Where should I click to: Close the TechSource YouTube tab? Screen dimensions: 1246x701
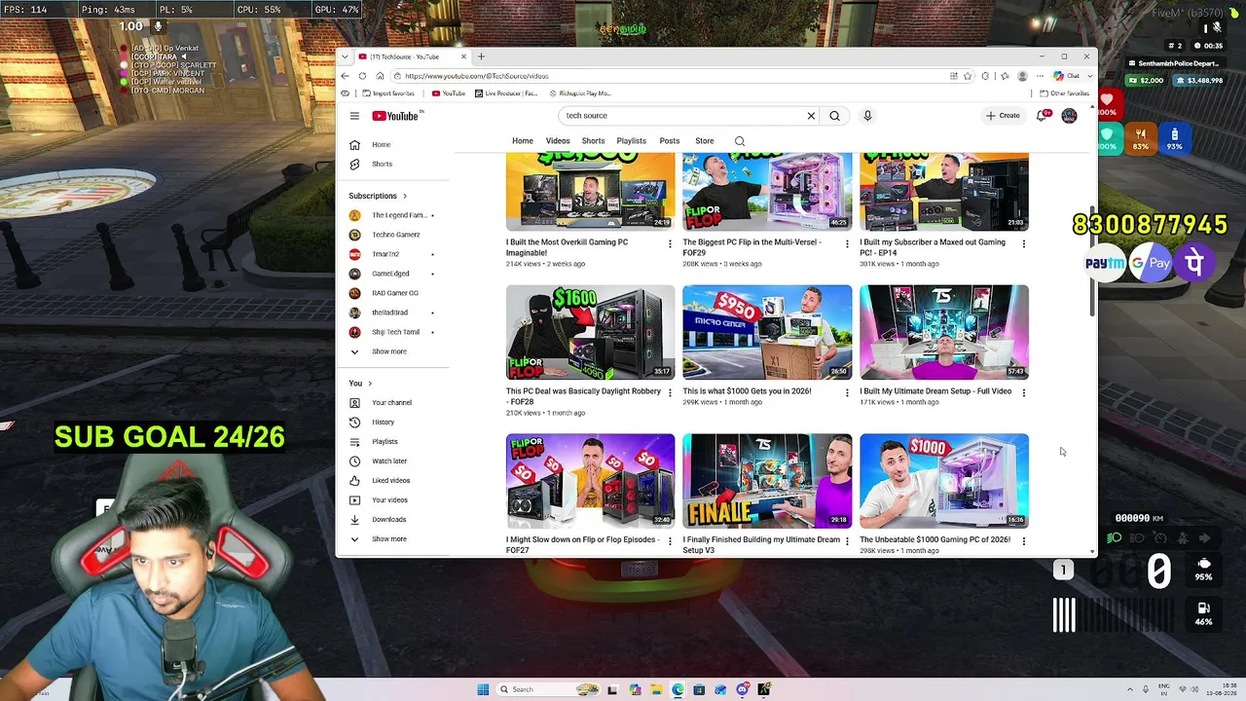(463, 56)
